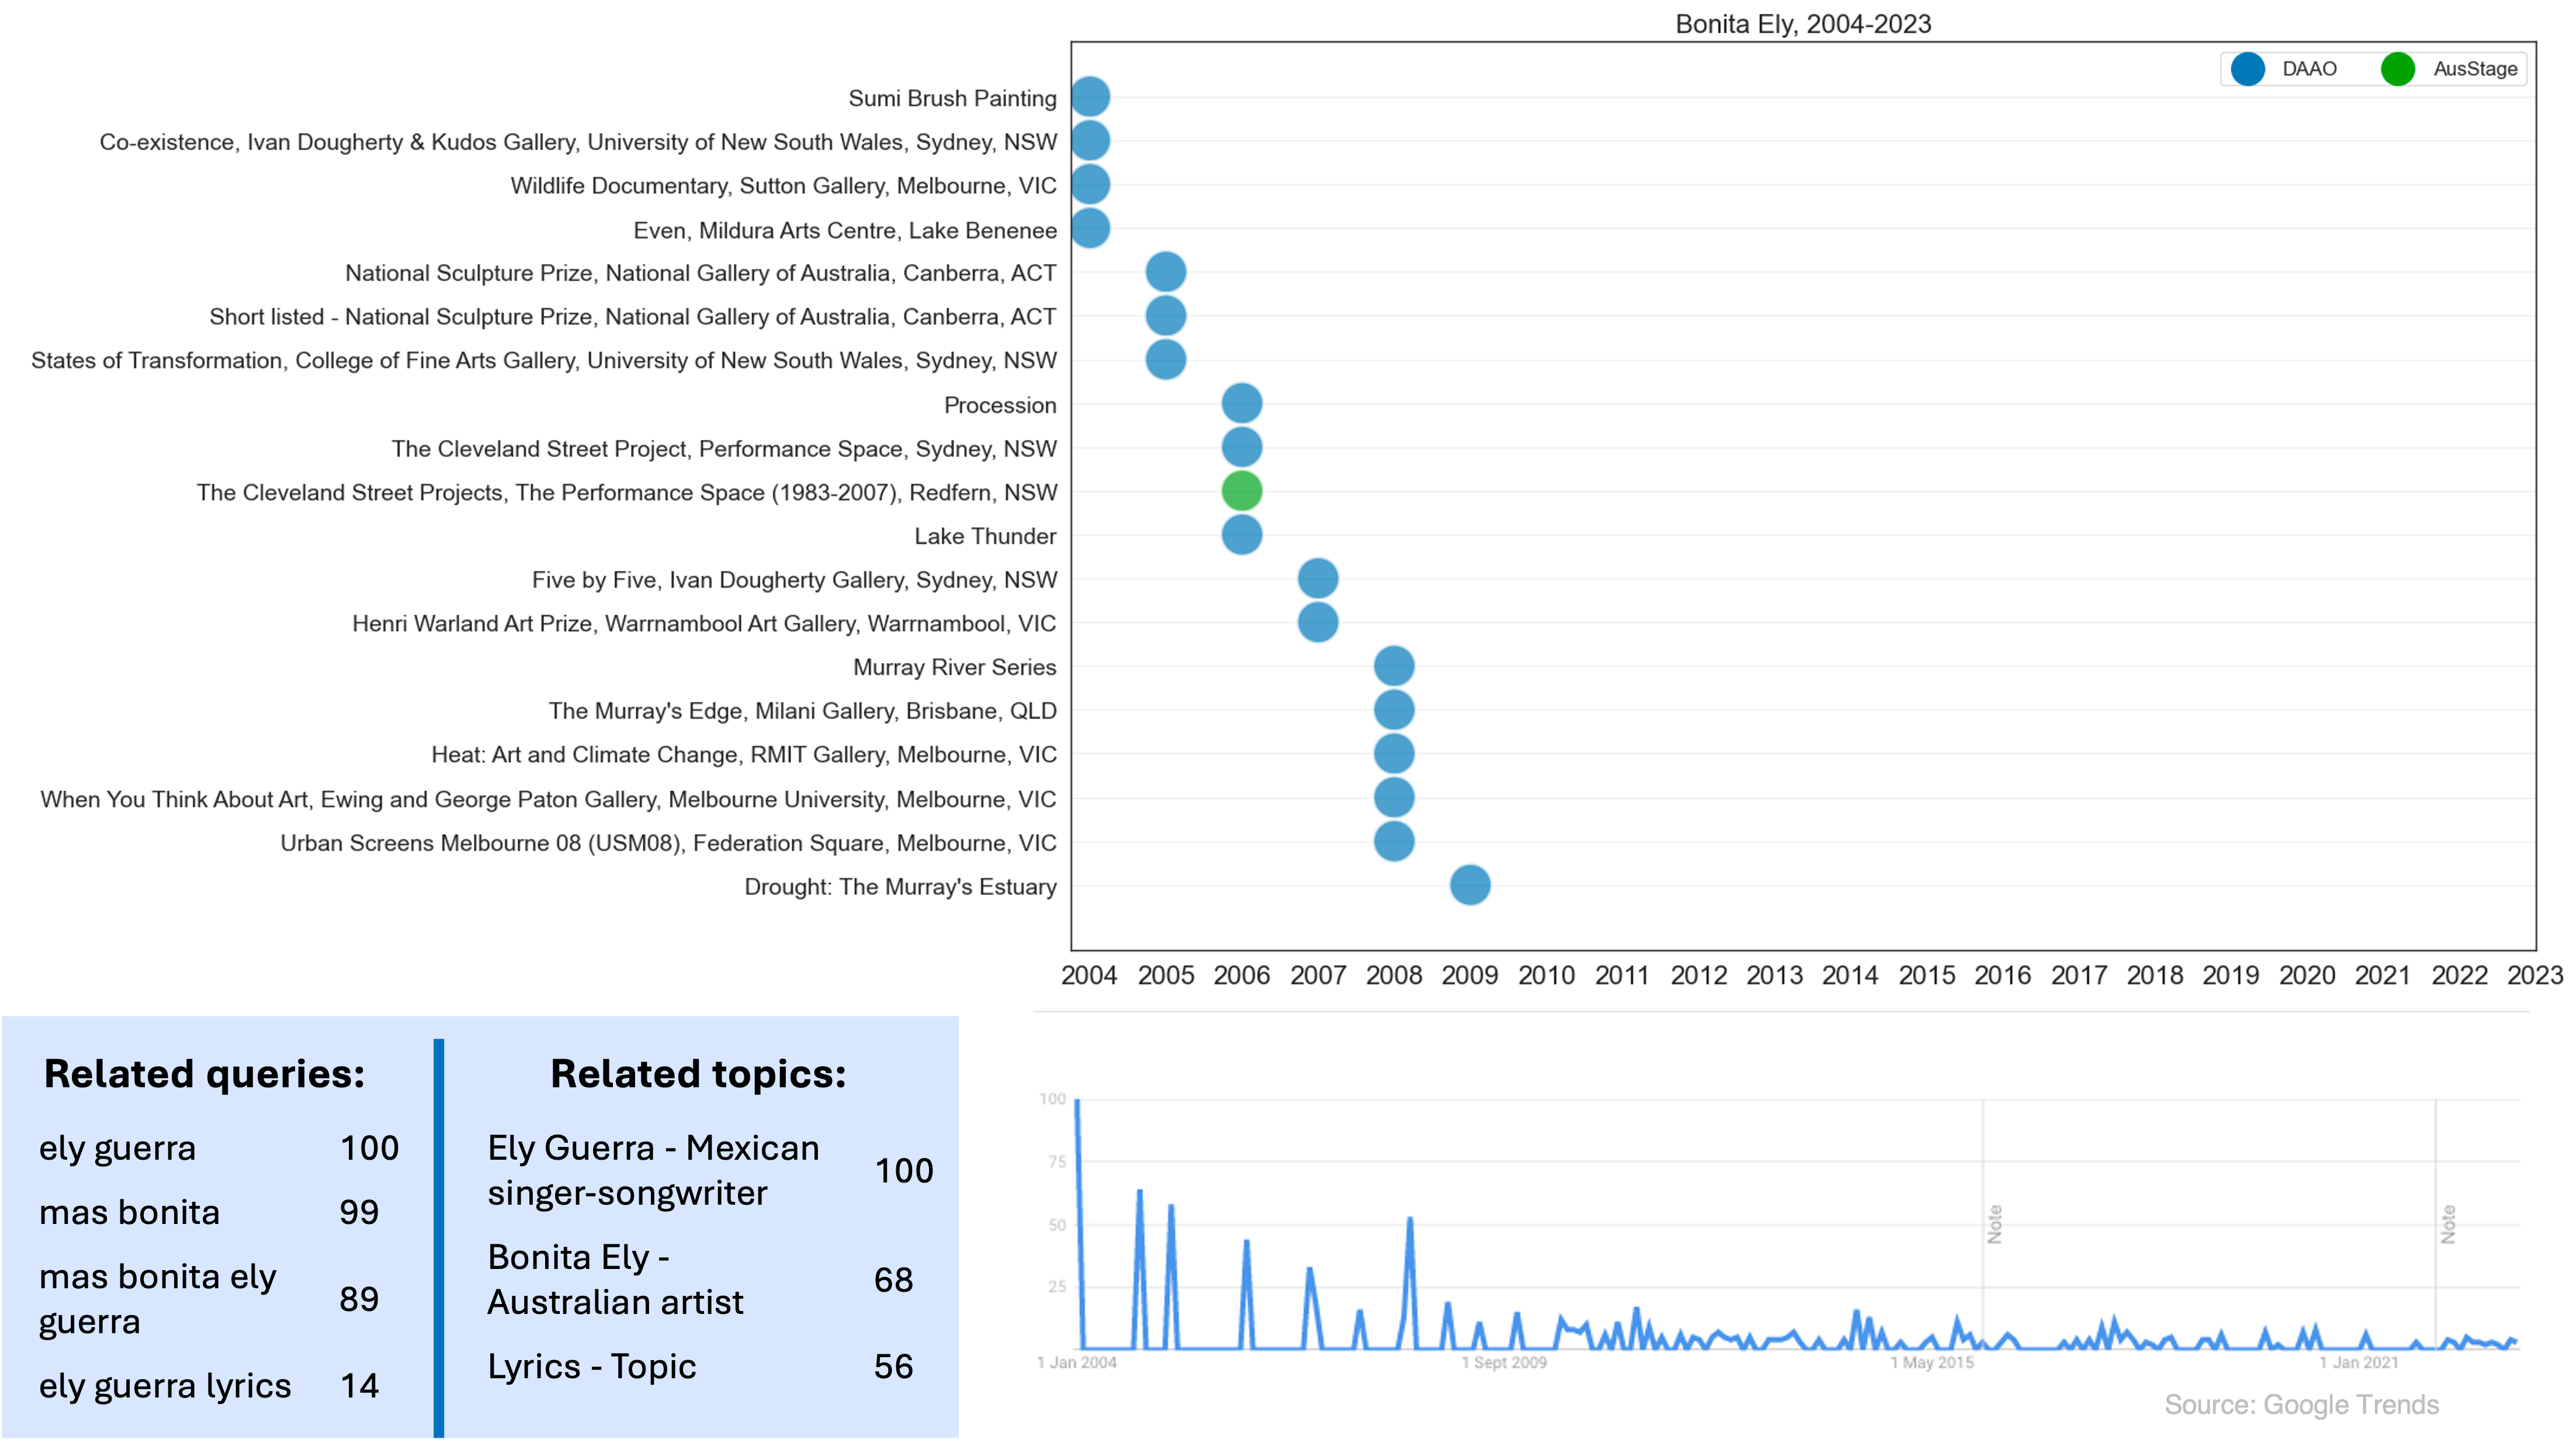
Task: Click the value 99 beside mas bonita
Action: pyautogui.click(x=359, y=1213)
